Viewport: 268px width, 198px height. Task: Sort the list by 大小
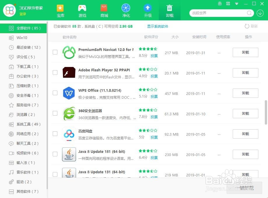pos(175,37)
